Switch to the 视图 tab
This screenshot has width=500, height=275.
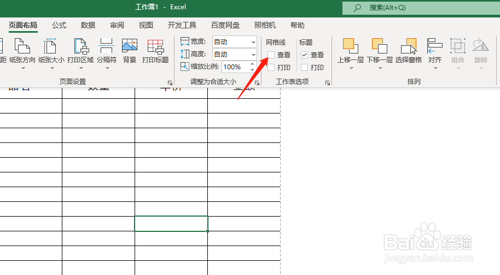(146, 25)
